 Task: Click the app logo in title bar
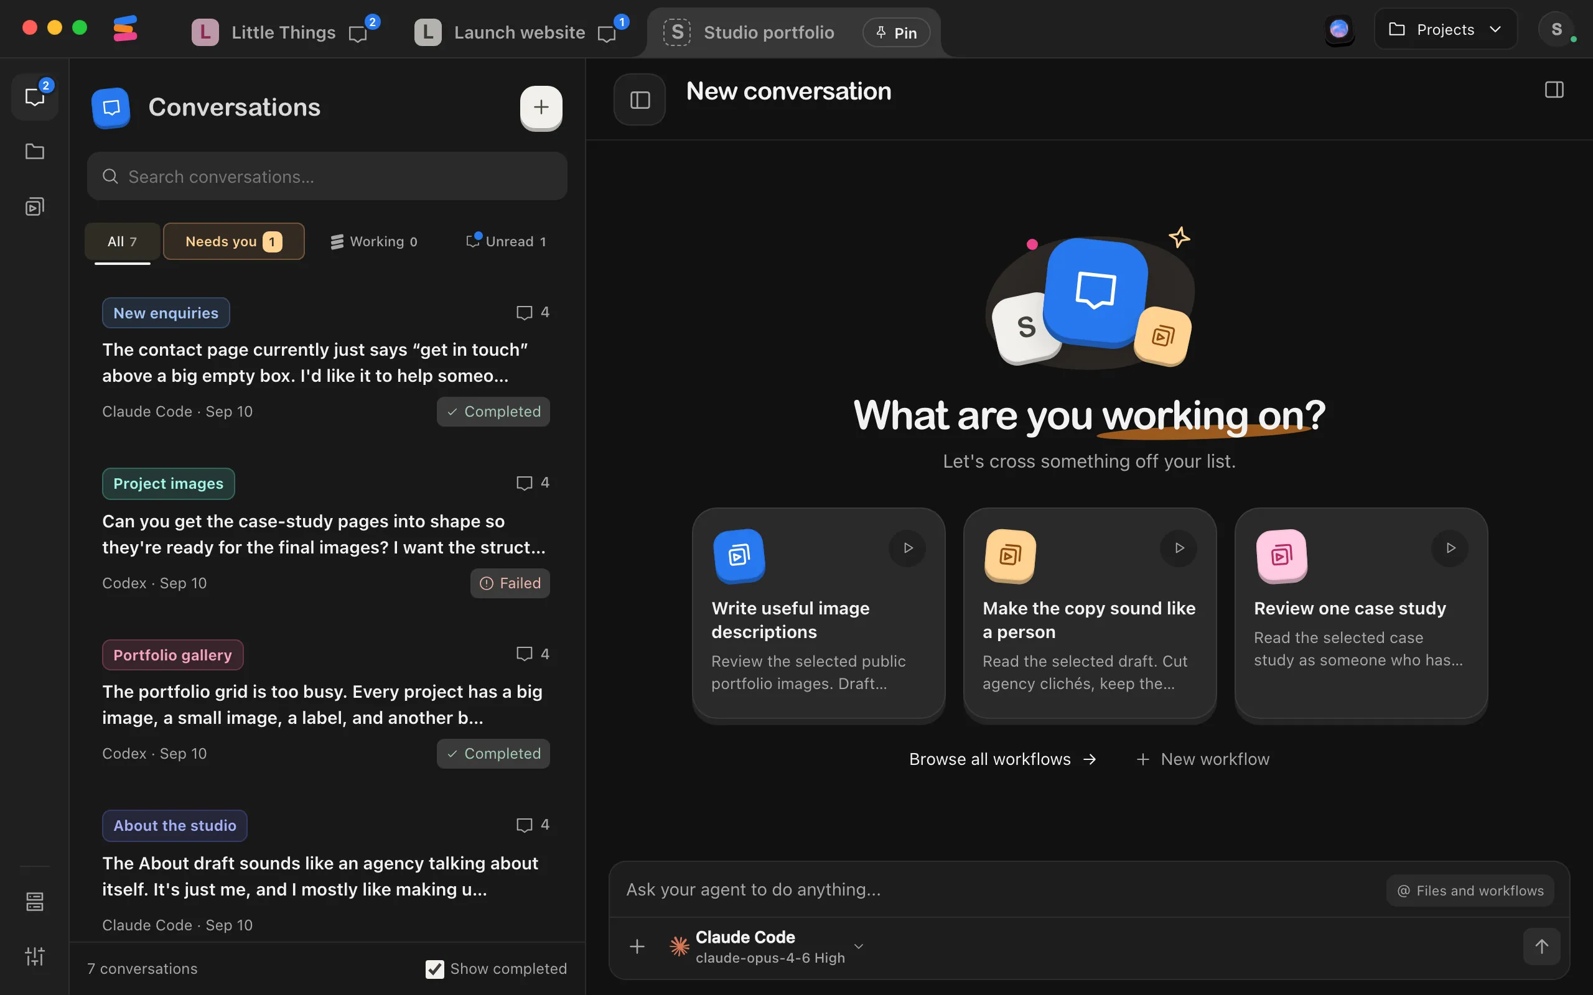click(125, 30)
